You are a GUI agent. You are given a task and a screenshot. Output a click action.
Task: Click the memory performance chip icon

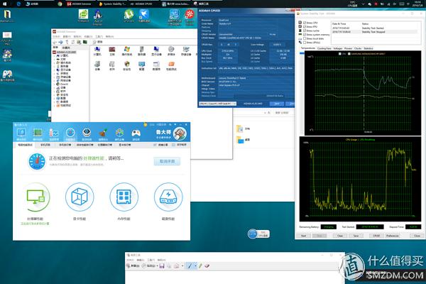(124, 197)
